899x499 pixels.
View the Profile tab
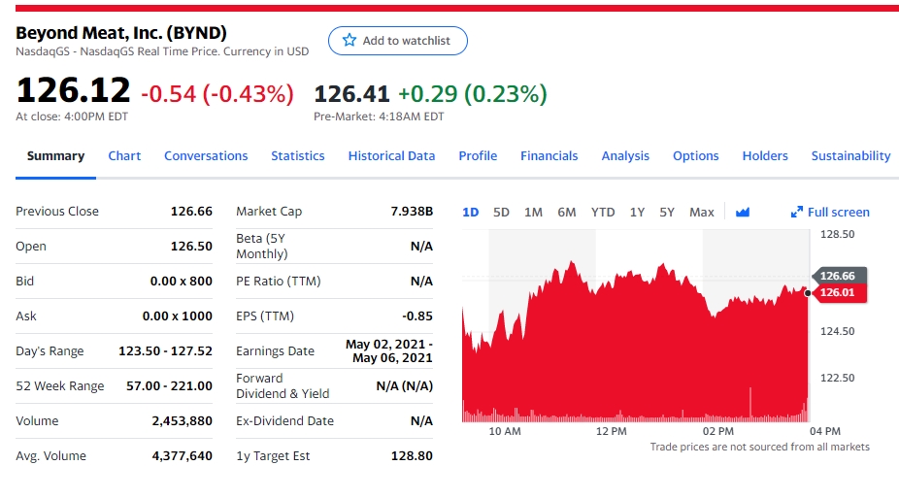tap(478, 156)
